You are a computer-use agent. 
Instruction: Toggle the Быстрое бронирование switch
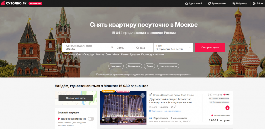[x=91, y=119]
